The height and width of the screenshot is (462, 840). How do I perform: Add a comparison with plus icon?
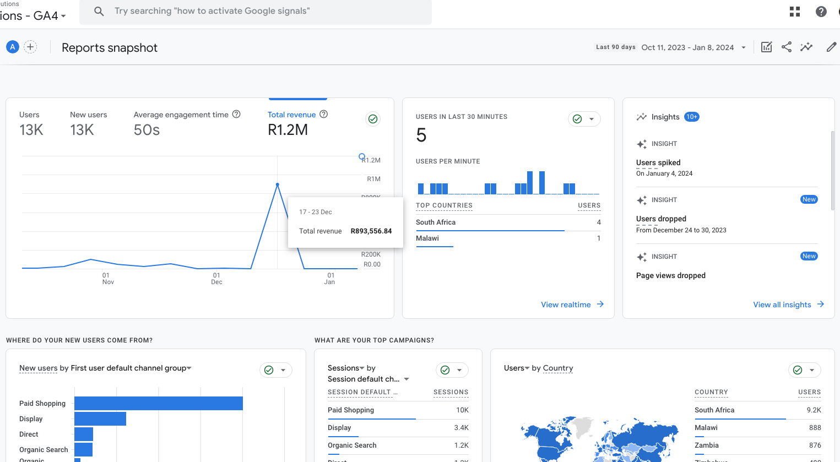click(31, 47)
